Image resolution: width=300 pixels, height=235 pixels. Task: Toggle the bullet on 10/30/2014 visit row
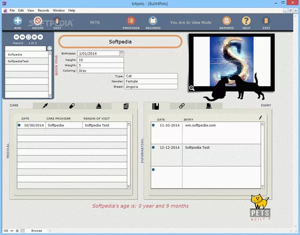point(19,125)
